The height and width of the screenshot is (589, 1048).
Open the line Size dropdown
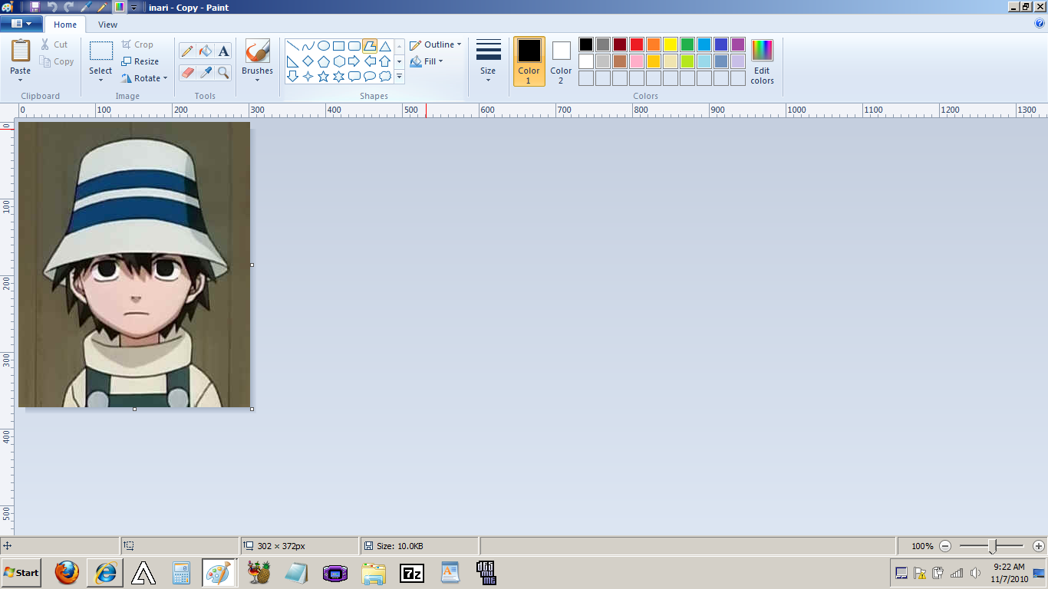tap(488, 61)
